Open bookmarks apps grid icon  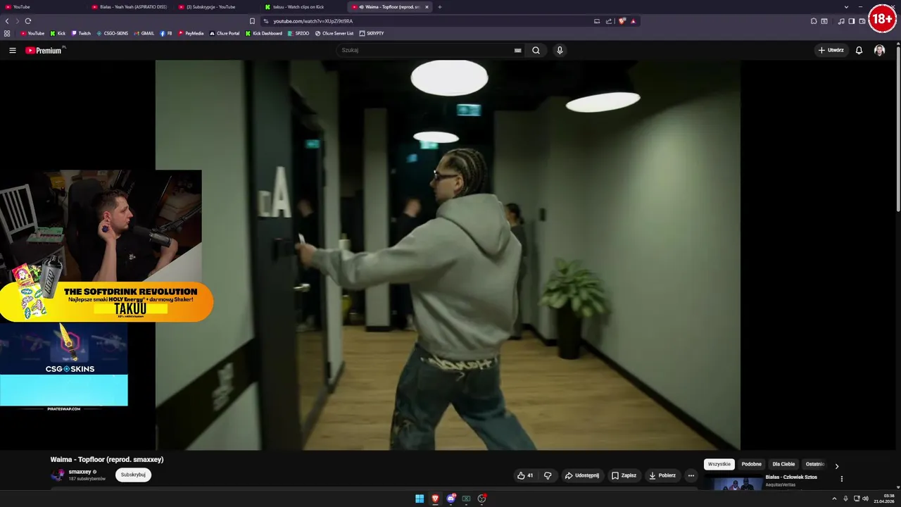(x=7, y=33)
